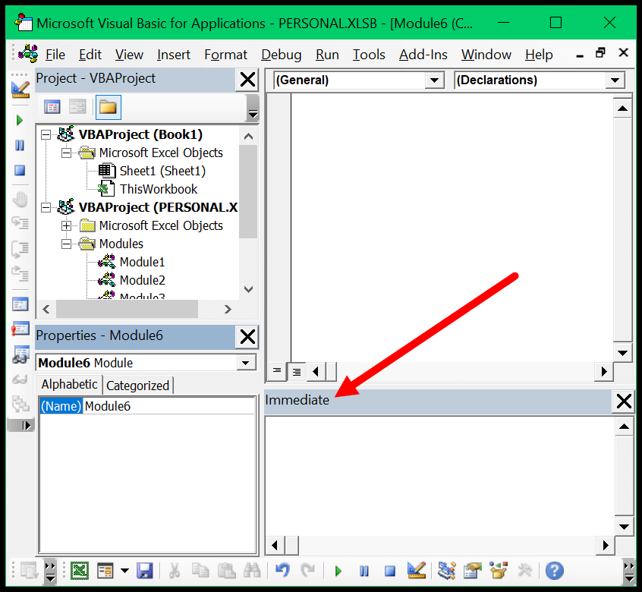Select ThisWorkbook in the project tree
This screenshot has width=642, height=592.
(158, 189)
